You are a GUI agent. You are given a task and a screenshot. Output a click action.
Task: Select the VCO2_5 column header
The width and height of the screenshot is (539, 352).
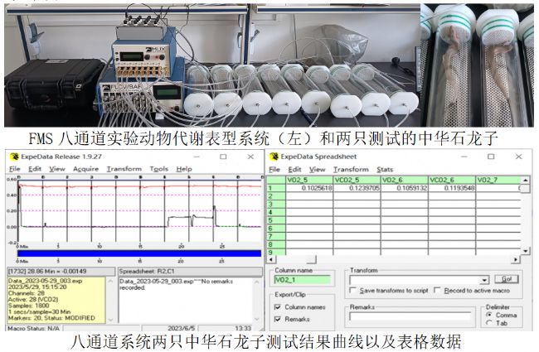click(x=357, y=180)
